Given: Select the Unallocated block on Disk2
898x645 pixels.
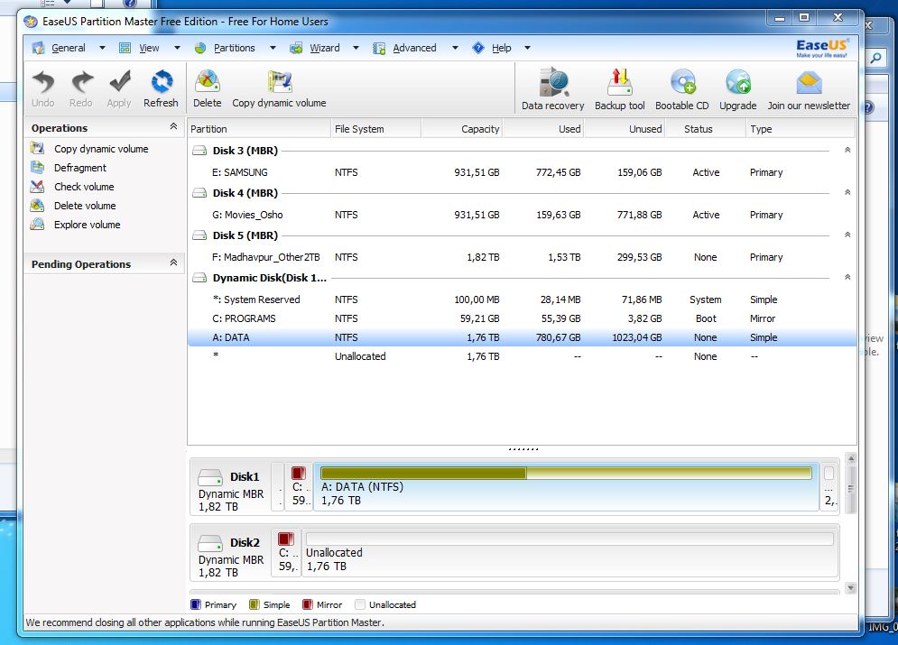Looking at the screenshot, I should (568, 552).
